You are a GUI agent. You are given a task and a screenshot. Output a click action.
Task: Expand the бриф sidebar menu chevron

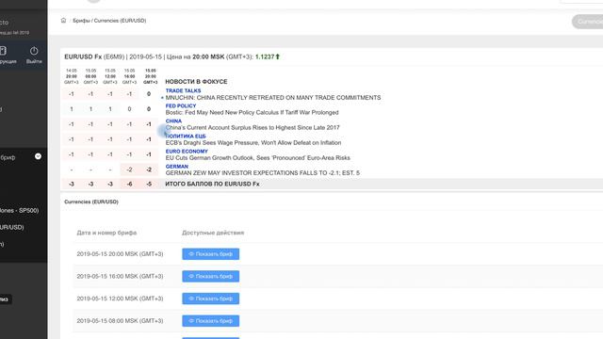coord(38,156)
